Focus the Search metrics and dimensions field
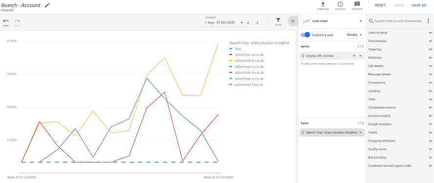The image size is (434, 183). 398,21
